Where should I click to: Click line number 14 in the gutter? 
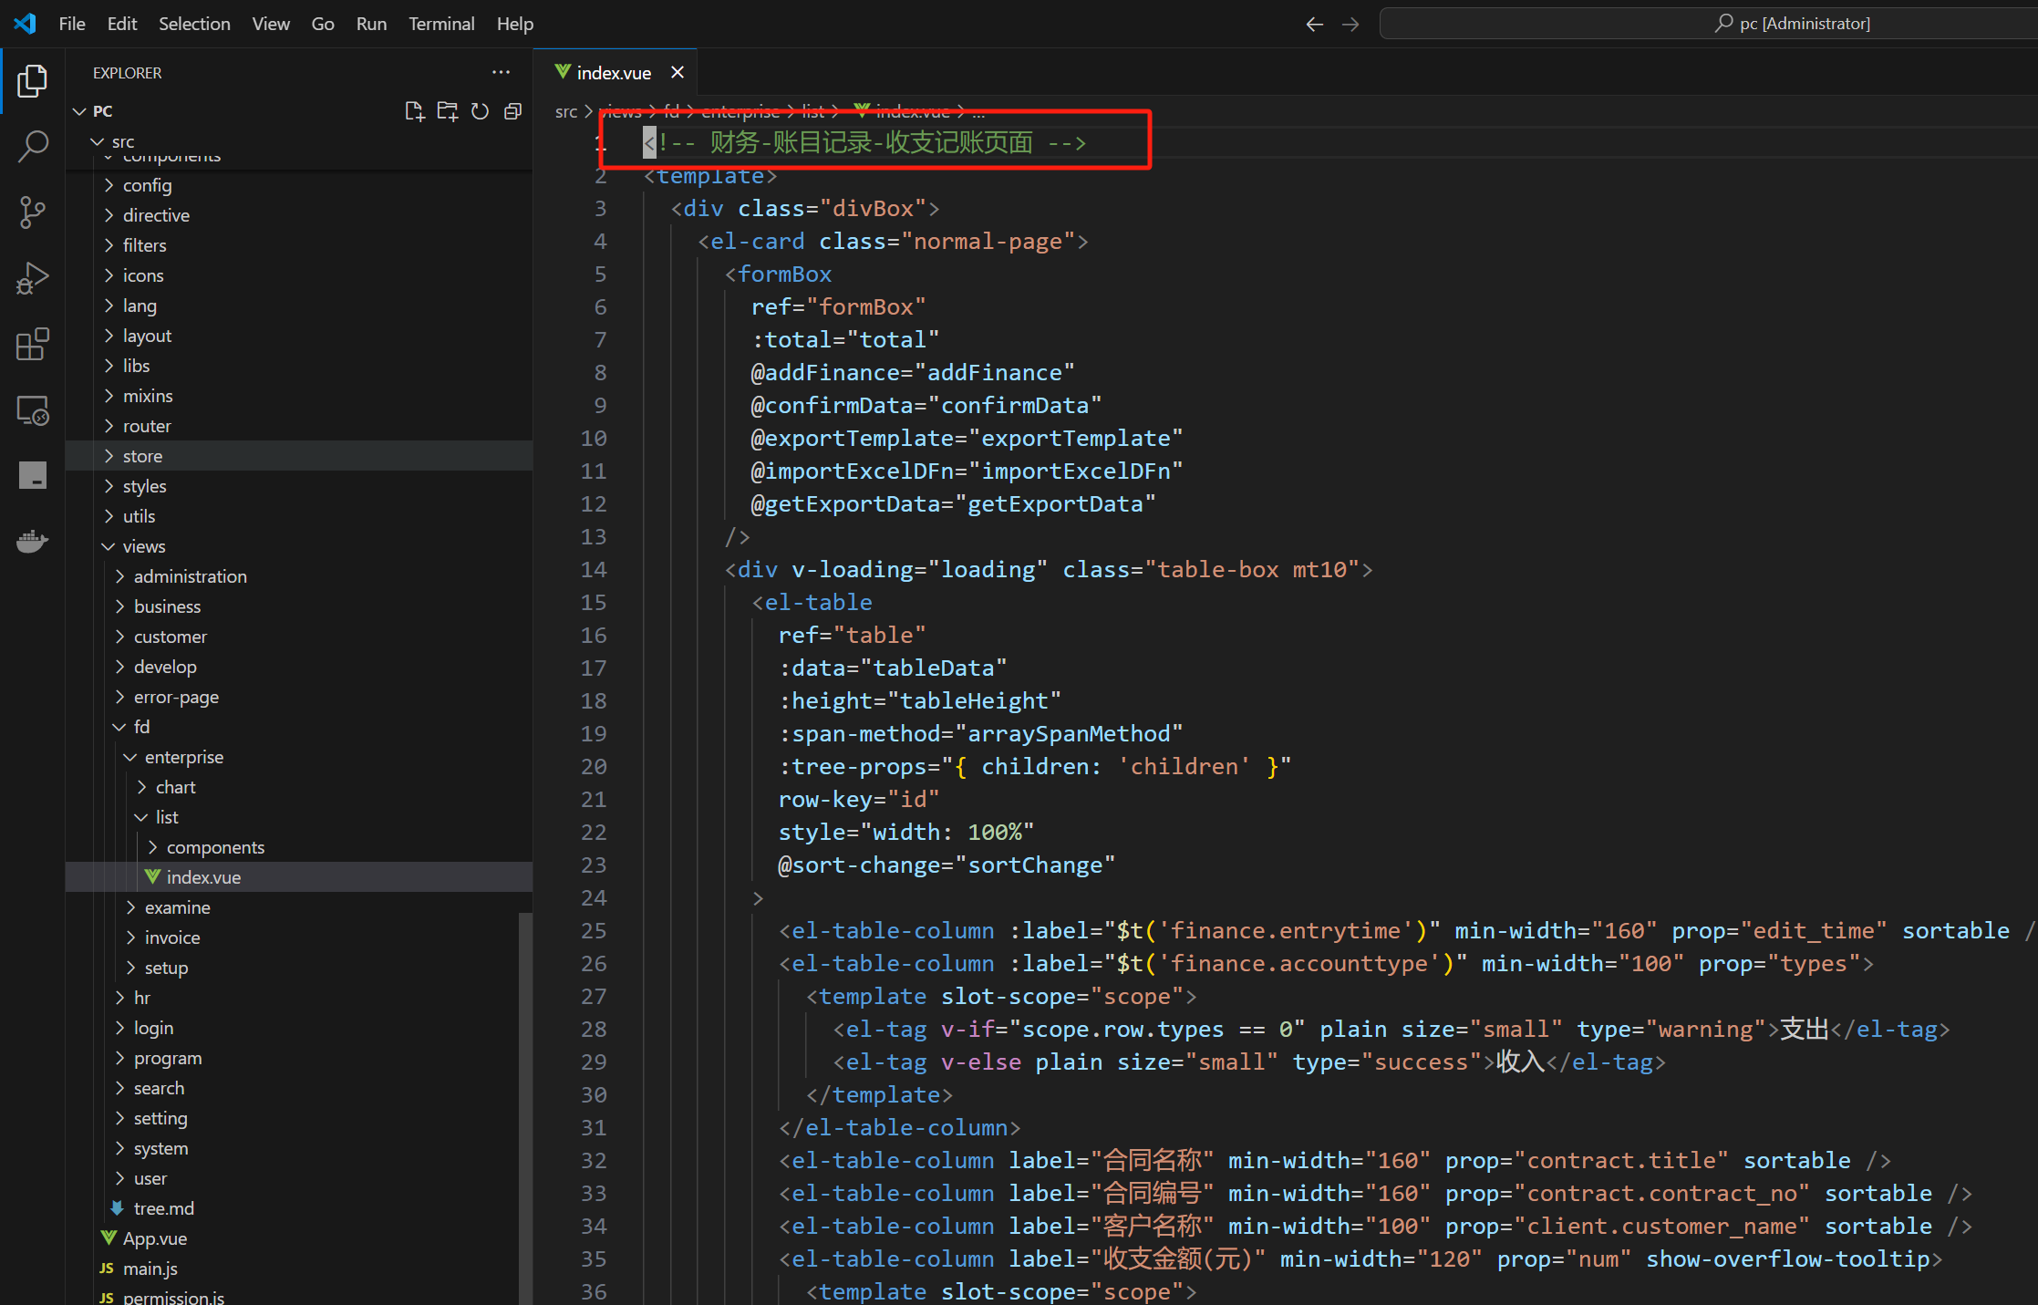[594, 570]
